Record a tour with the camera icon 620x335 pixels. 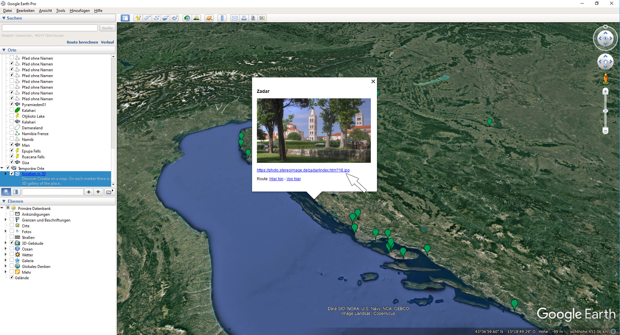pos(175,18)
